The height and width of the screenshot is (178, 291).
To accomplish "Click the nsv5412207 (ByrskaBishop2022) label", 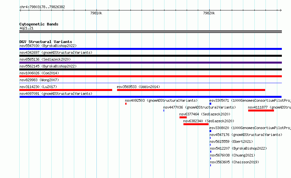I will click(238, 148).
